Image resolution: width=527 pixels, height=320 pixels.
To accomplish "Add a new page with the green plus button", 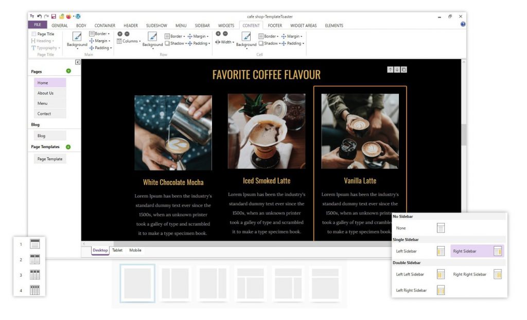I will pos(68,71).
